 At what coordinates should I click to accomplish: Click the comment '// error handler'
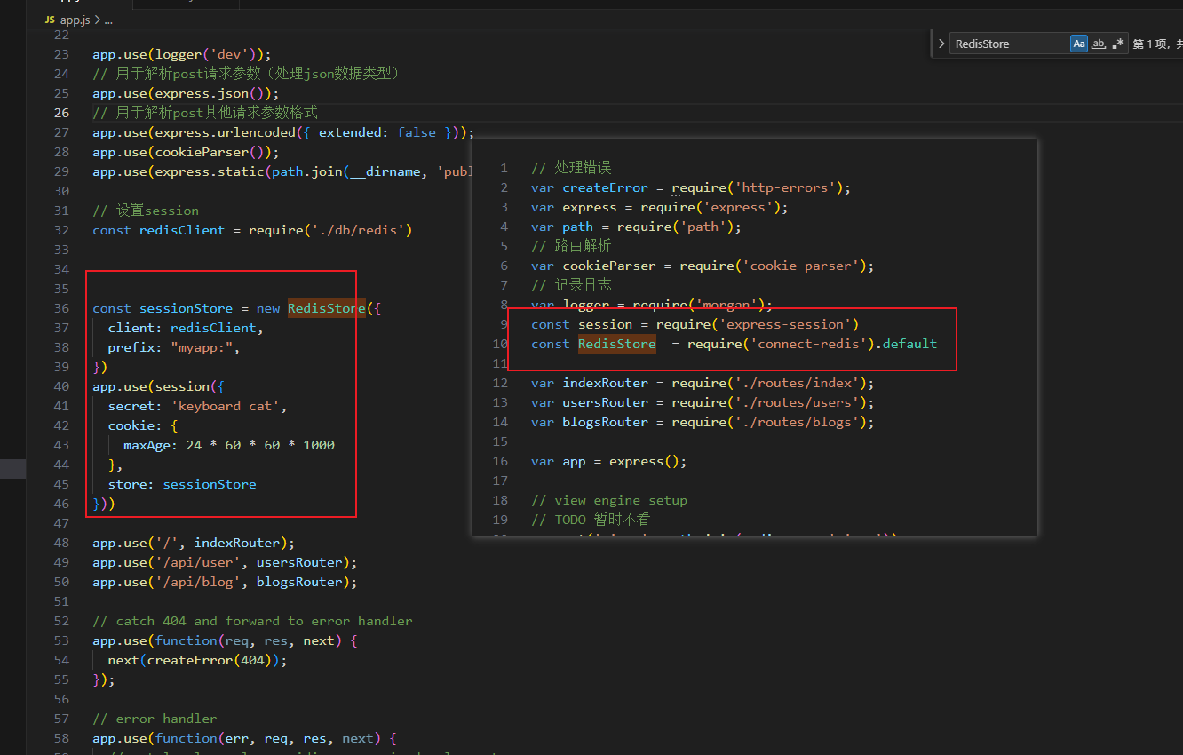coord(155,719)
